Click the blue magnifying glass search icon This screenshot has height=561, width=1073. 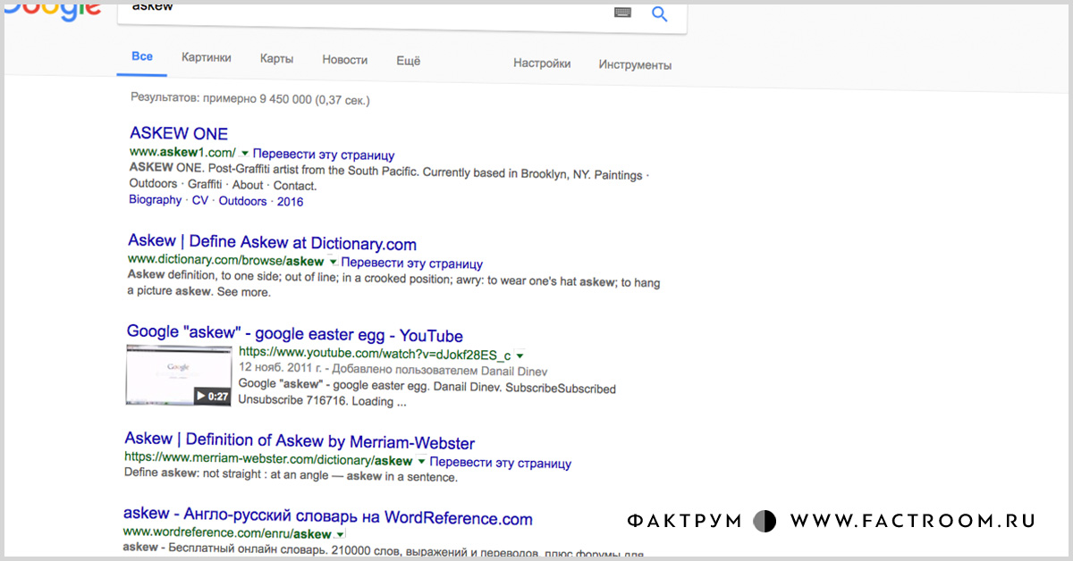[x=660, y=13]
